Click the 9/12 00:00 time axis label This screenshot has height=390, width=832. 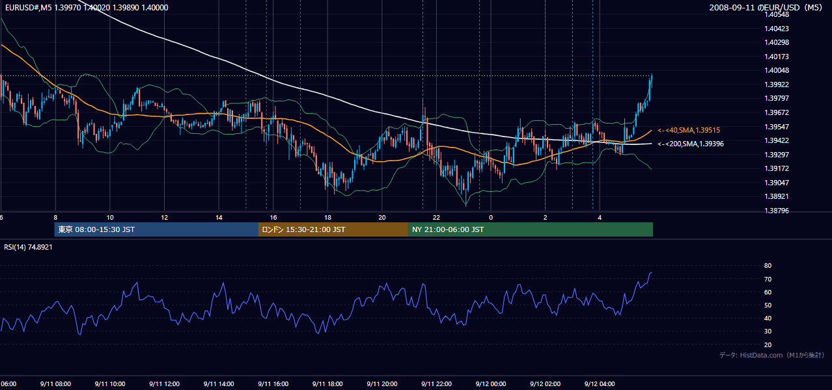(490, 384)
